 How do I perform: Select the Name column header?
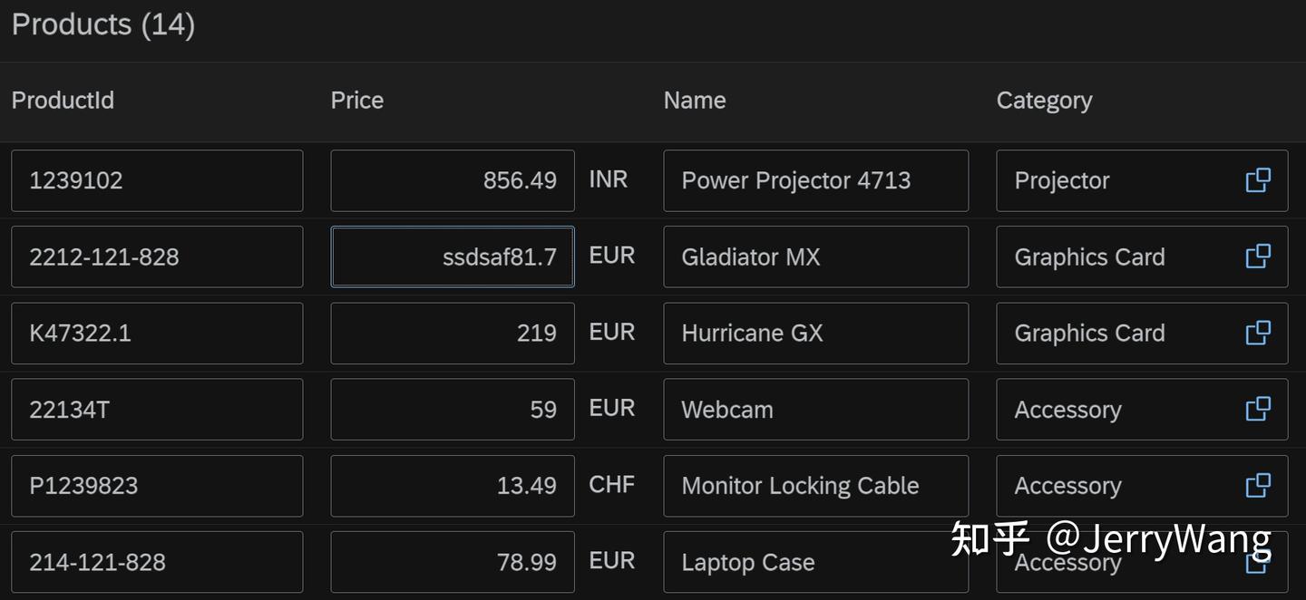coord(695,100)
